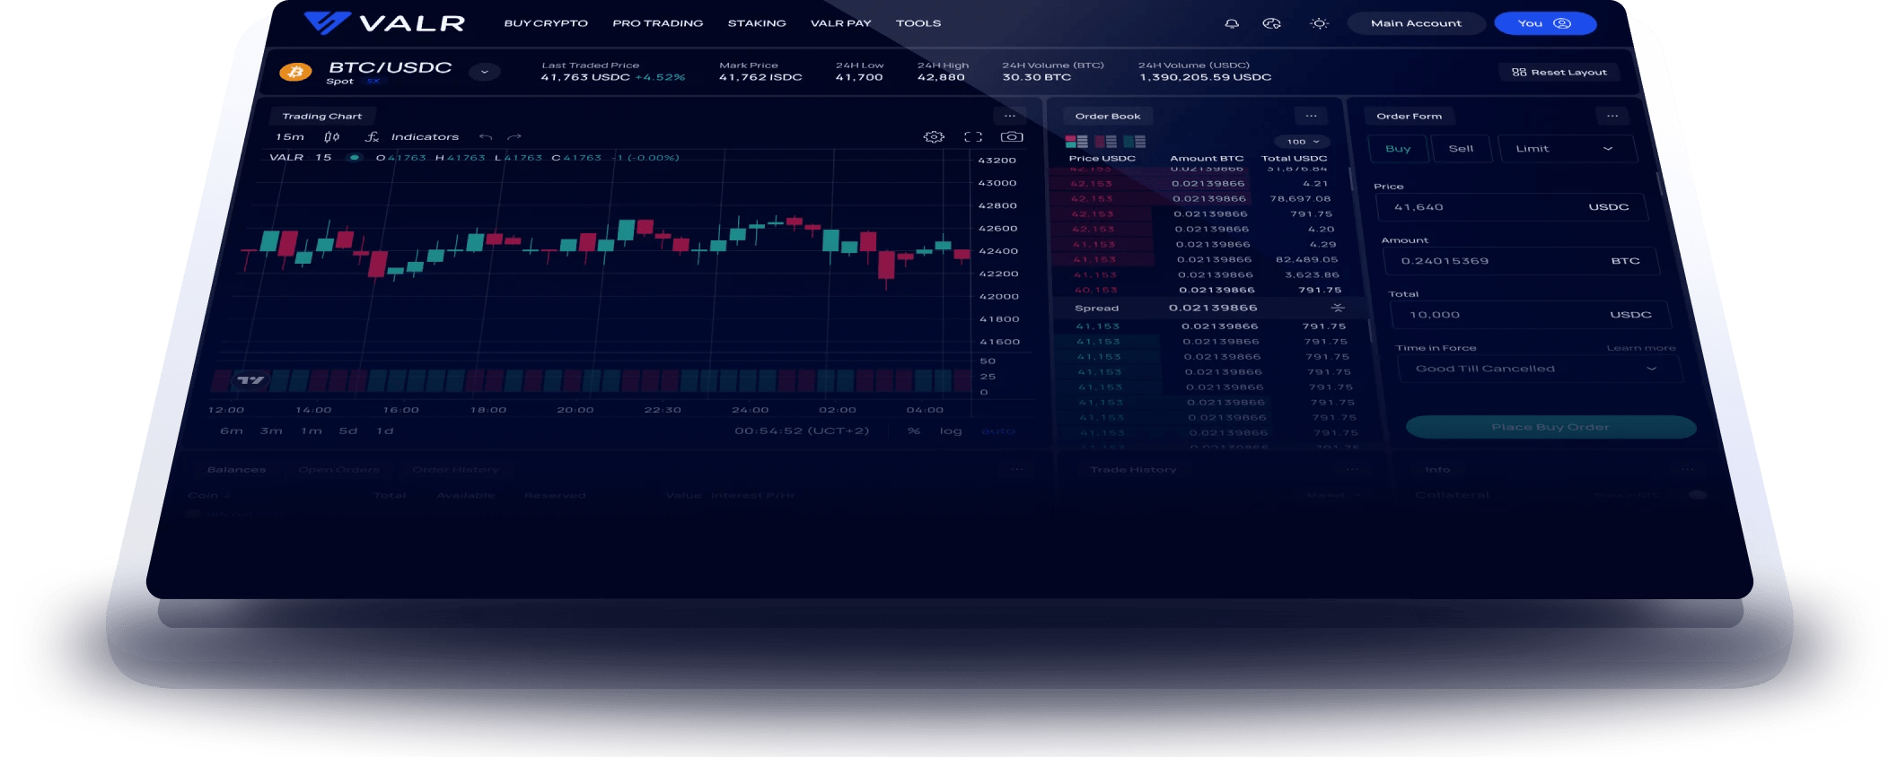Redo chart action arrow
The height and width of the screenshot is (757, 1897).
pos(514,137)
